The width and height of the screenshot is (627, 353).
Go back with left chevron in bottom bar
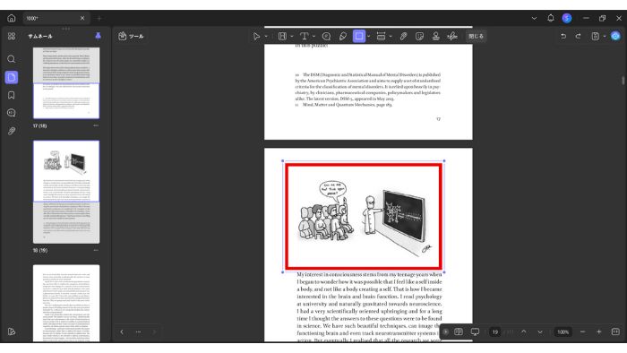tap(122, 331)
